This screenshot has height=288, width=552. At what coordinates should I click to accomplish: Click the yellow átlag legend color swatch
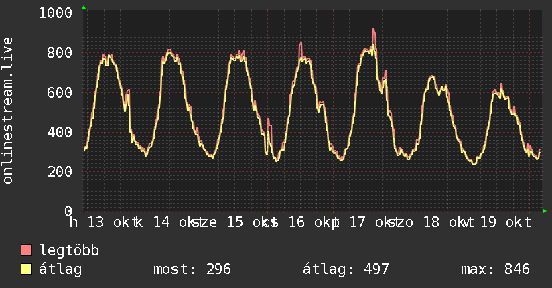[x=26, y=269]
